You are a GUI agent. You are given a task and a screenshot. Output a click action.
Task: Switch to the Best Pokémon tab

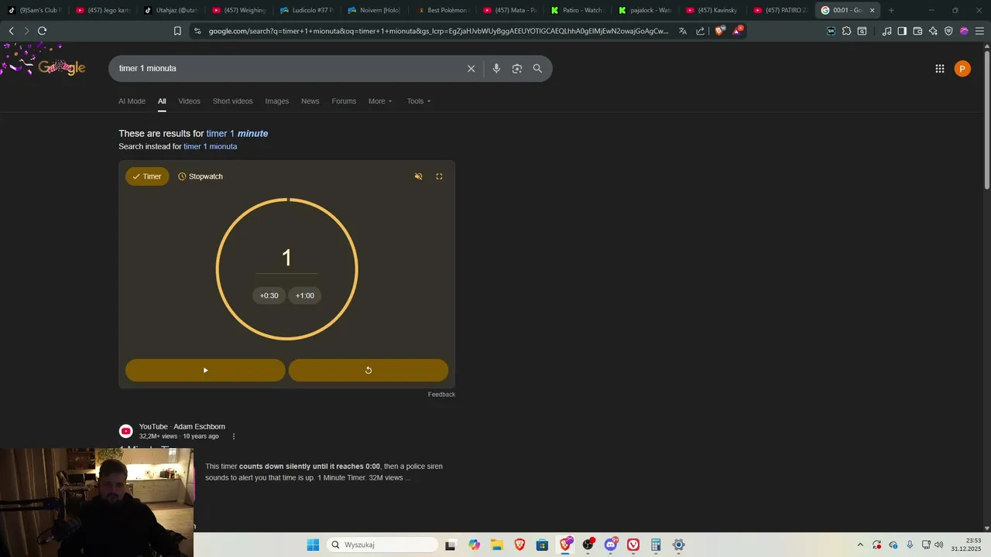click(443, 10)
